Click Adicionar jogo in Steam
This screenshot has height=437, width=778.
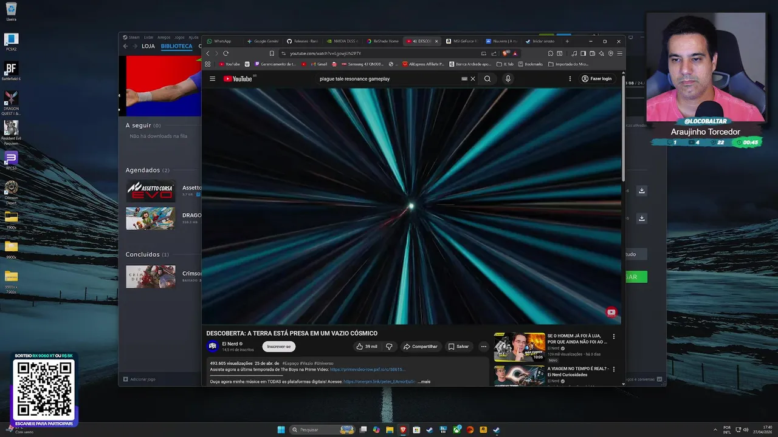(x=139, y=379)
